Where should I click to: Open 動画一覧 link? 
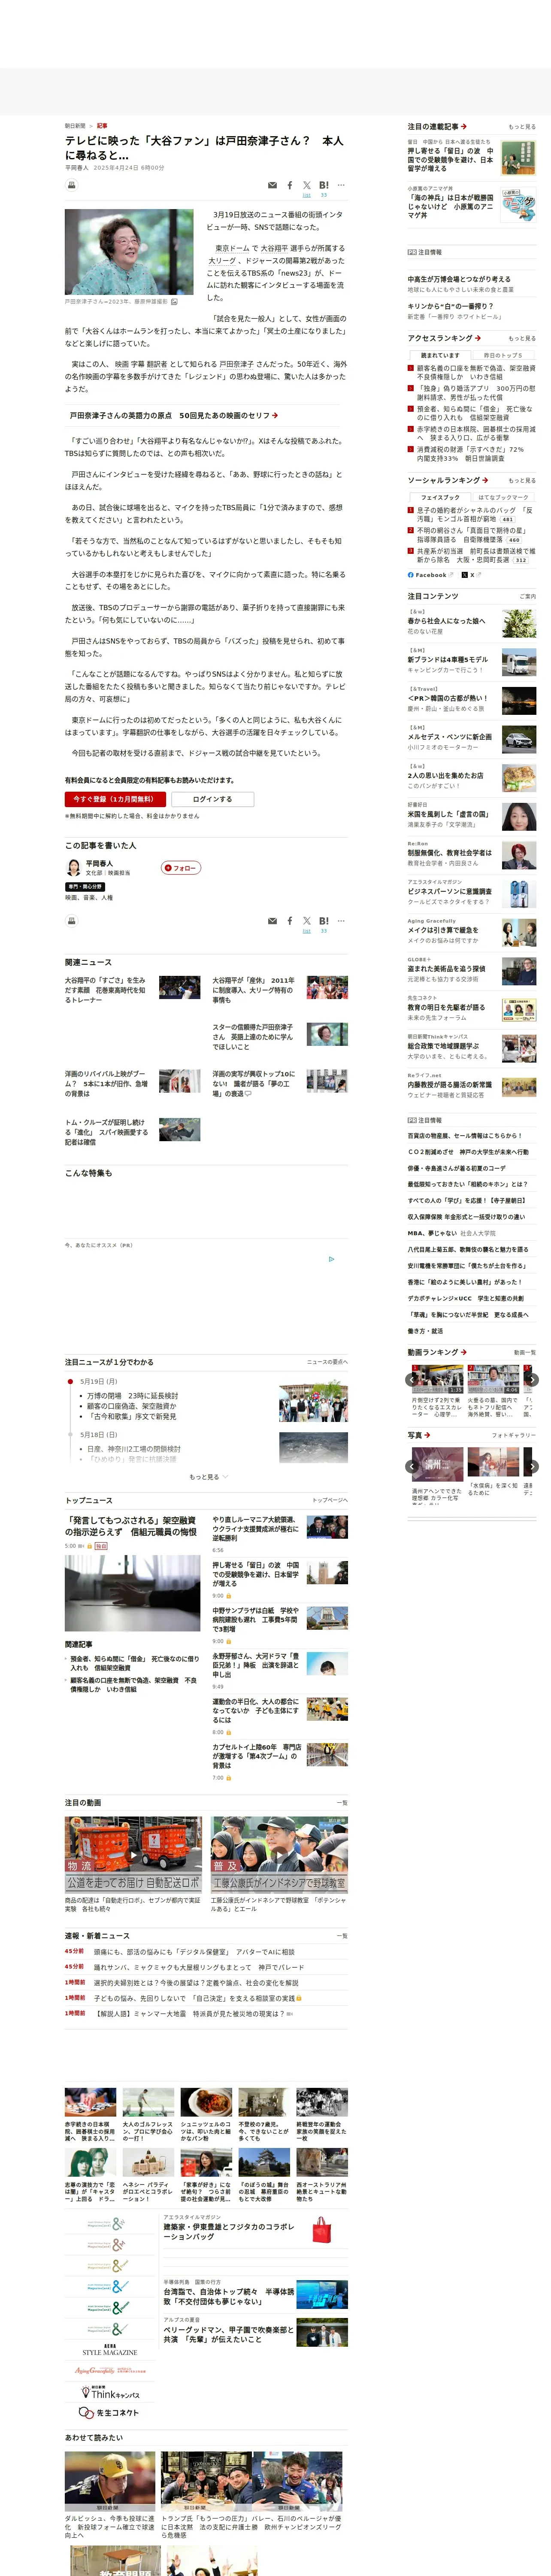pyautogui.click(x=525, y=1352)
